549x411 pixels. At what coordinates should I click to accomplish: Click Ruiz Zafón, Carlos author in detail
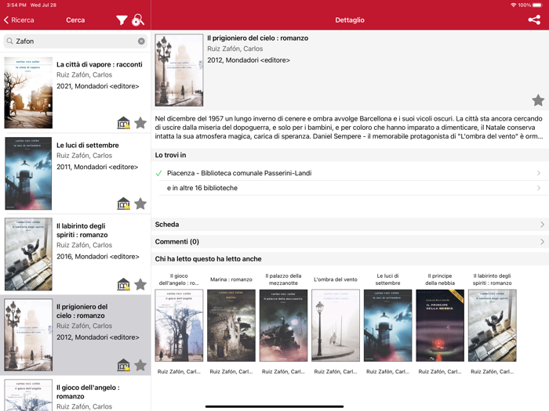[x=235, y=49]
